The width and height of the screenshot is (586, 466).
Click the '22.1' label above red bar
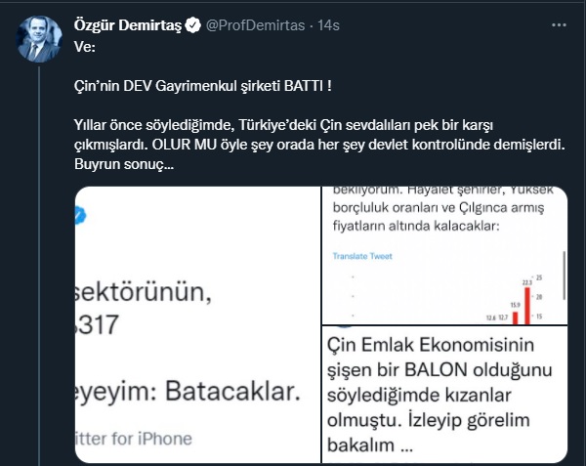[x=526, y=283]
